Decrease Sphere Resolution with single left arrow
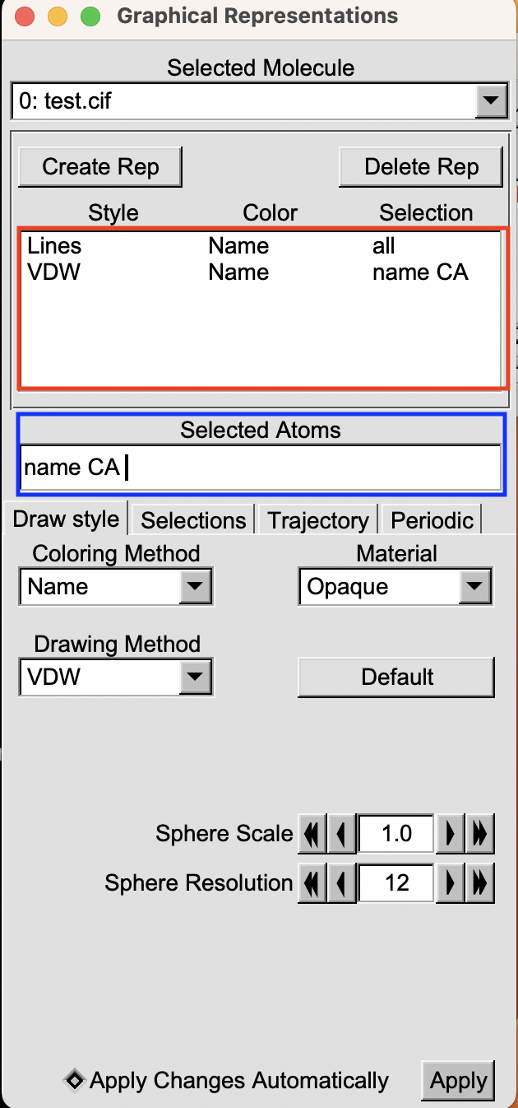Image resolution: width=518 pixels, height=1108 pixels. click(x=339, y=882)
